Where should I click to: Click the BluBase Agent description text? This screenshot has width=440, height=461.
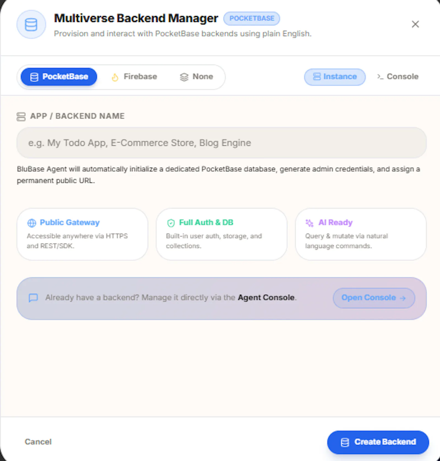218,175
